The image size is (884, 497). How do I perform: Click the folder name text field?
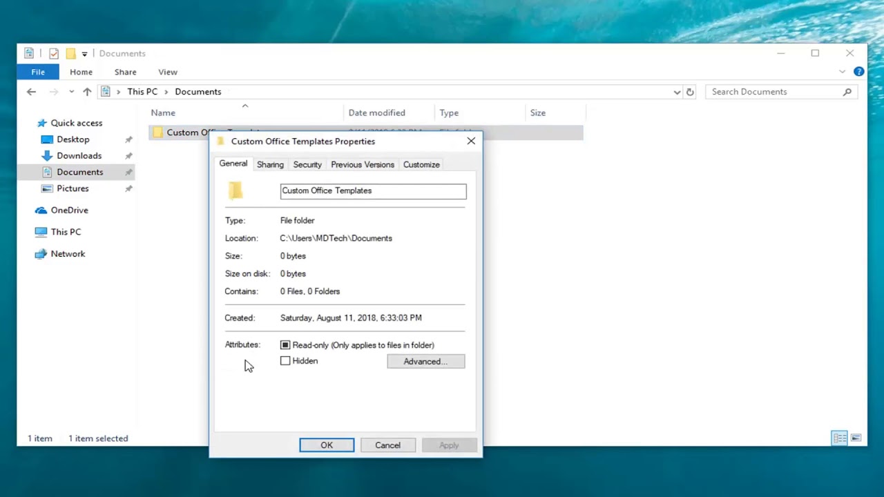(373, 191)
